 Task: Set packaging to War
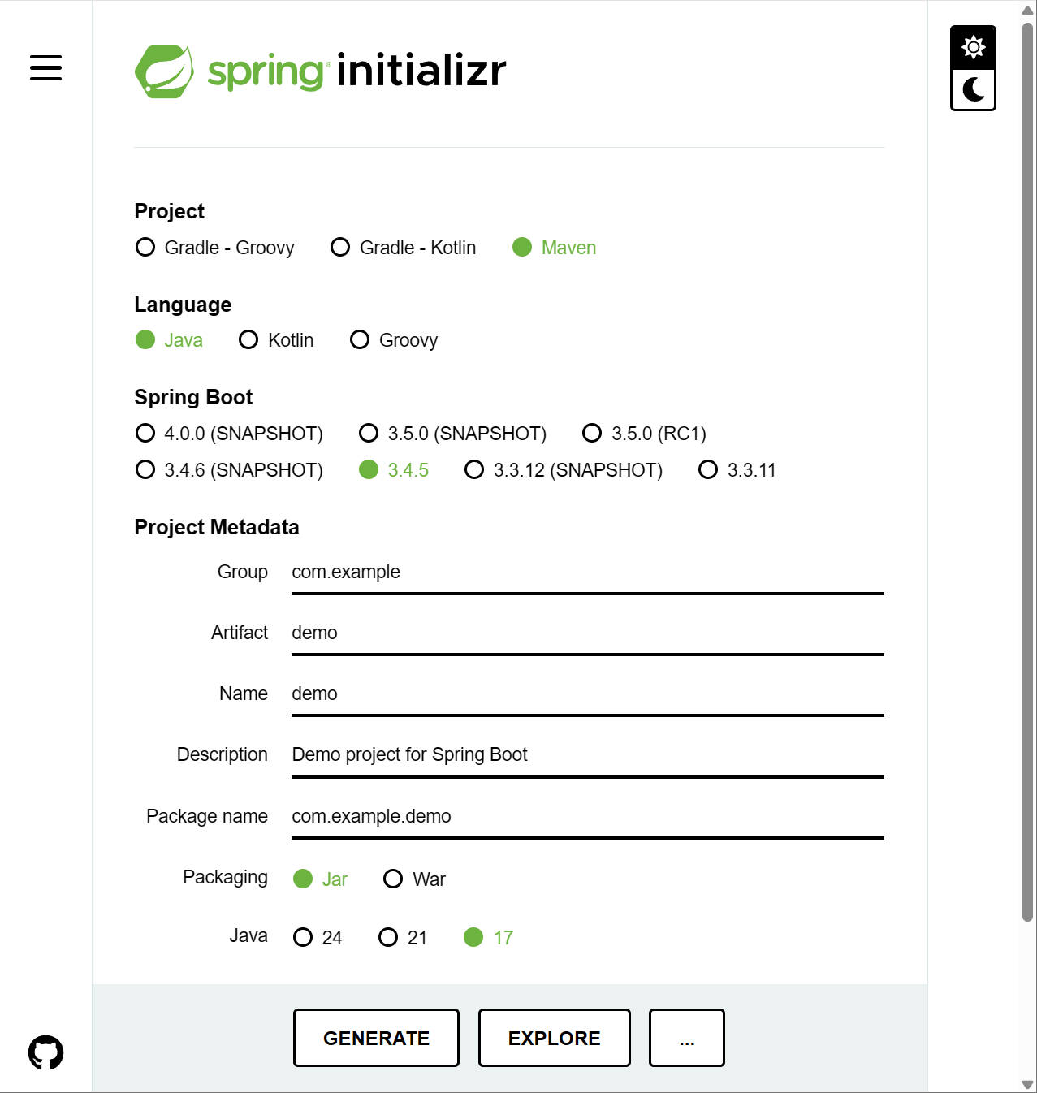tap(415, 879)
